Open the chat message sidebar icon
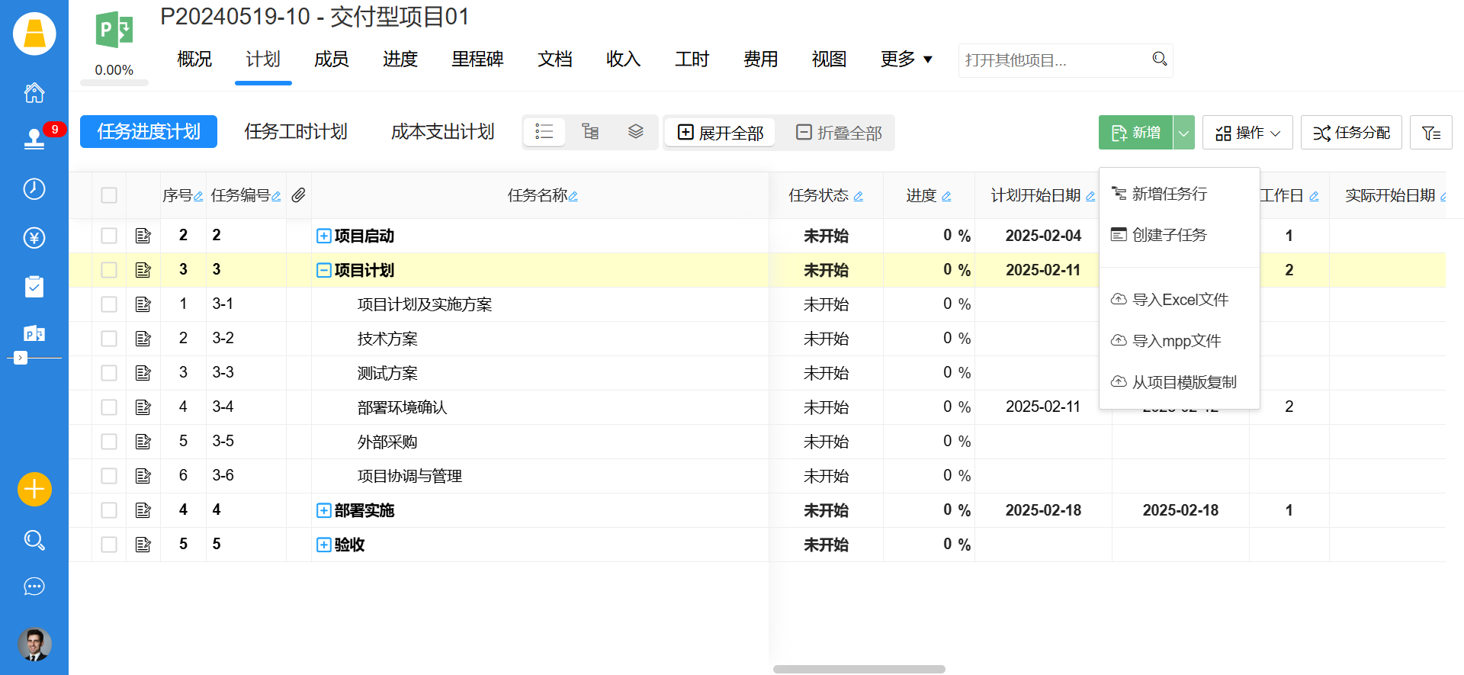 click(34, 587)
